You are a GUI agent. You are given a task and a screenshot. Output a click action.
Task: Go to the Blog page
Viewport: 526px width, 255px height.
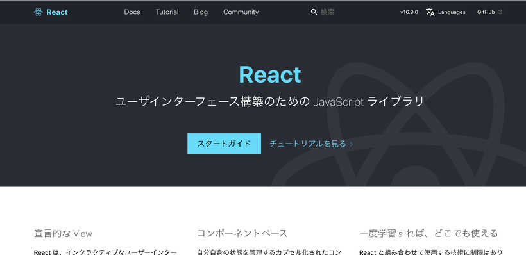pyautogui.click(x=201, y=12)
